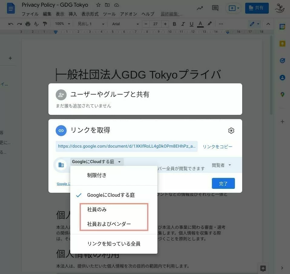Click the move-to-folder icon

(107, 5)
